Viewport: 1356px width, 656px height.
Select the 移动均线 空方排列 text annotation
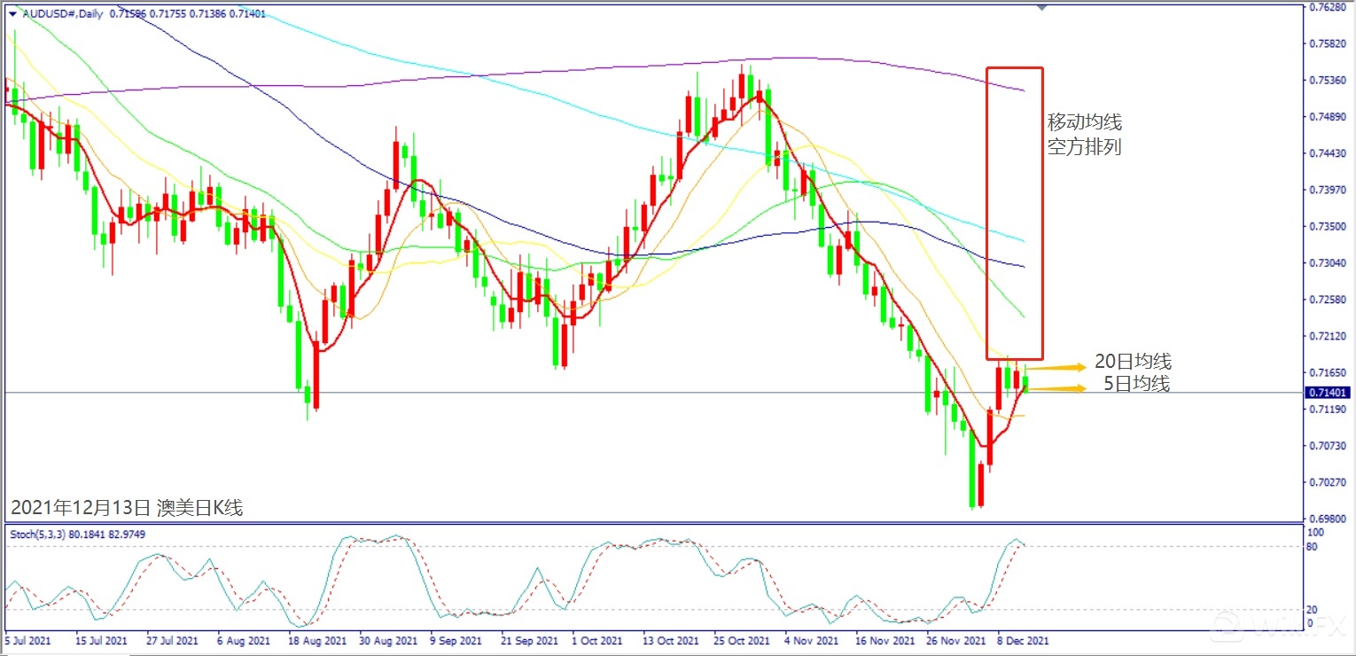pos(1084,135)
